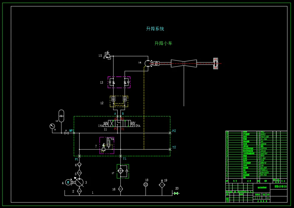Select the filter symbol numbered 16
The height and width of the screenshot is (208, 294).
[120, 189]
